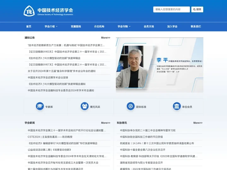Click the TE society logo emblem

pyautogui.click(x=29, y=11)
